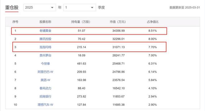Select the percentage 2.90%
The image size is (205, 111).
[x=153, y=105]
